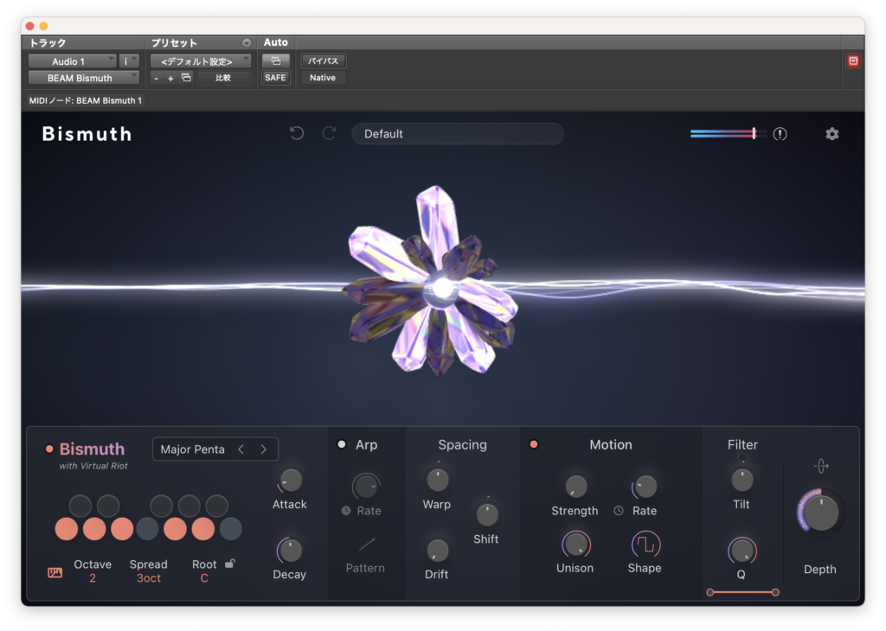Screen dimensions: 886x631
Task: Click the 比較 compare button
Action: click(223, 78)
